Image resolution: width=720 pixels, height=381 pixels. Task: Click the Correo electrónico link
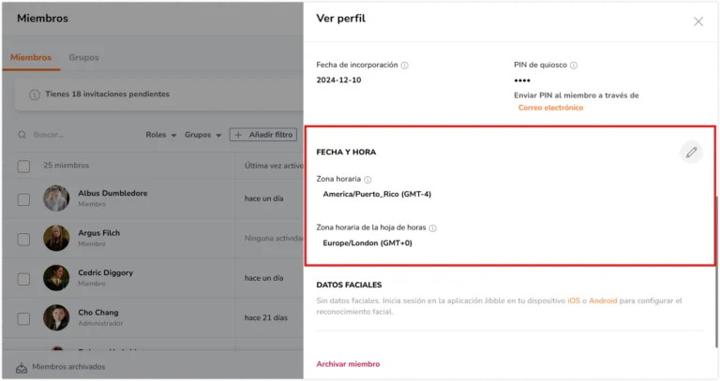click(x=550, y=108)
